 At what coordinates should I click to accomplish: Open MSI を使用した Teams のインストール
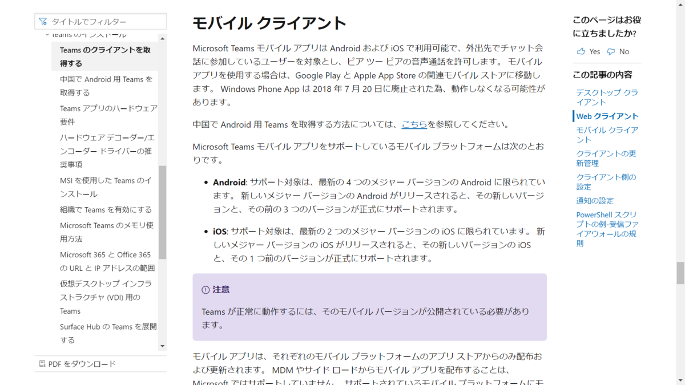pos(106,187)
